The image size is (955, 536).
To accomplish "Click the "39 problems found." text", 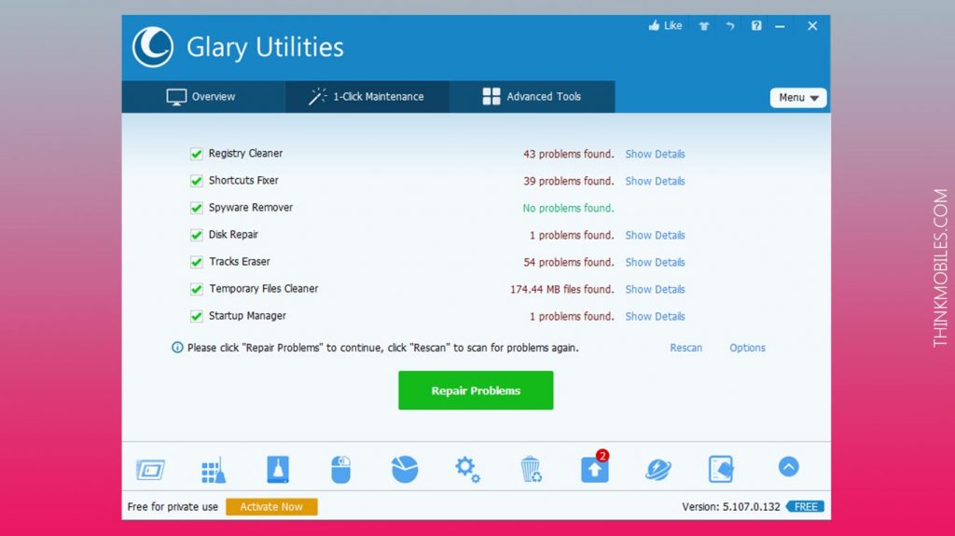I will (x=568, y=181).
